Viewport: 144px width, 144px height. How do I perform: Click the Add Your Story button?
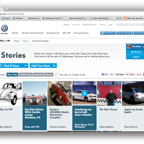(43, 66)
